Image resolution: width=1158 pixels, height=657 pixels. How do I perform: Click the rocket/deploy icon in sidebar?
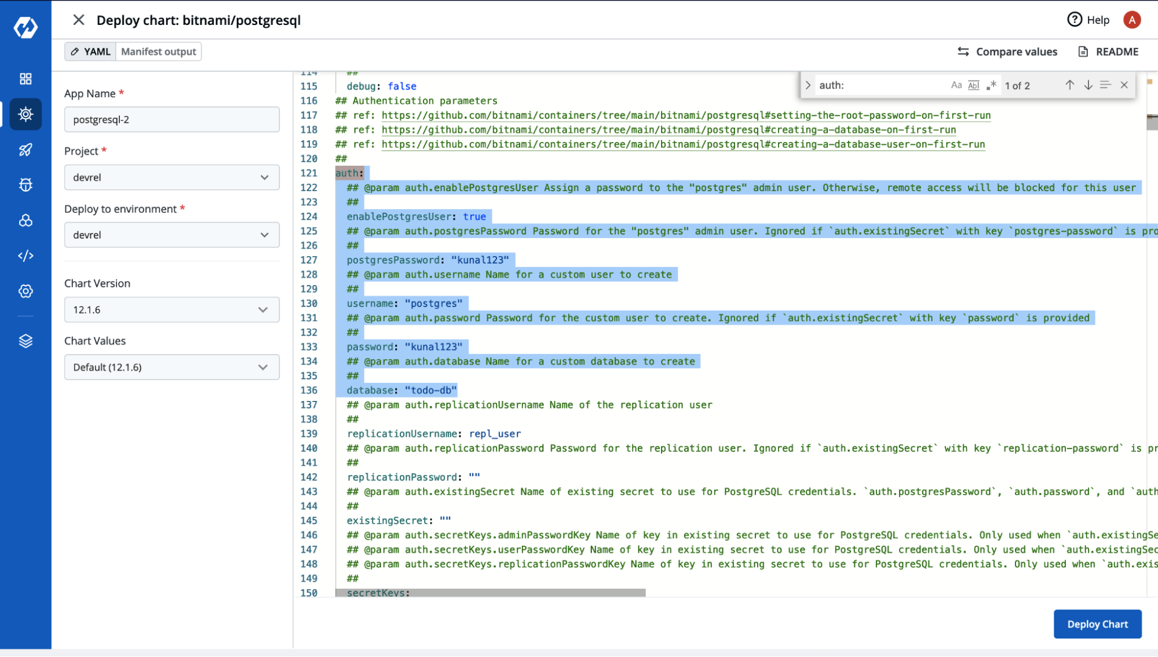pos(25,149)
